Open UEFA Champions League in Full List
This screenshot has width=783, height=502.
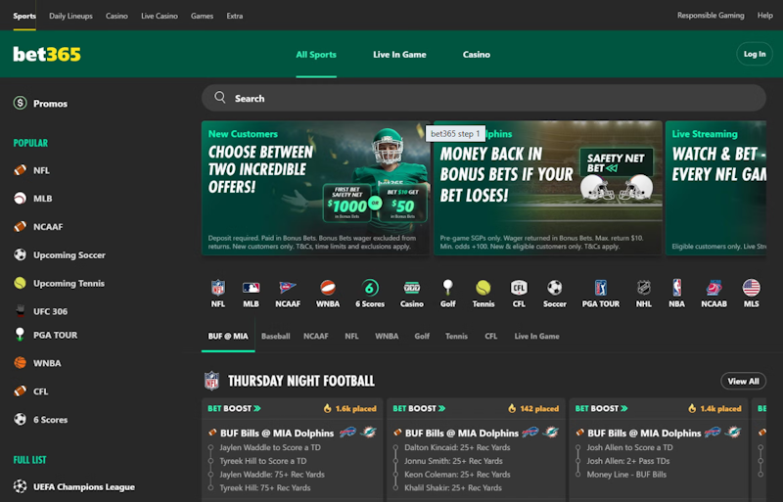pyautogui.click(x=84, y=486)
